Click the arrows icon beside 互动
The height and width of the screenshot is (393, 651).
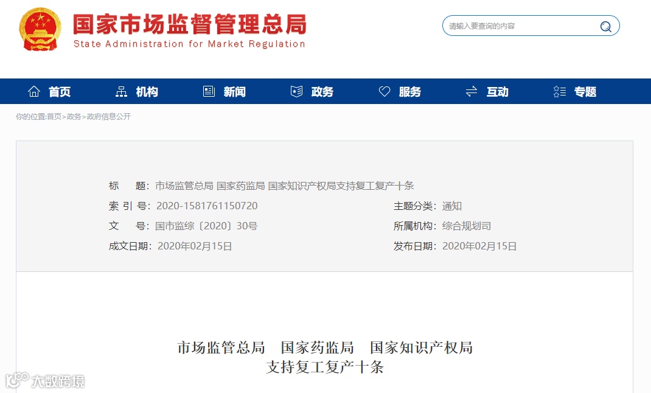472,91
